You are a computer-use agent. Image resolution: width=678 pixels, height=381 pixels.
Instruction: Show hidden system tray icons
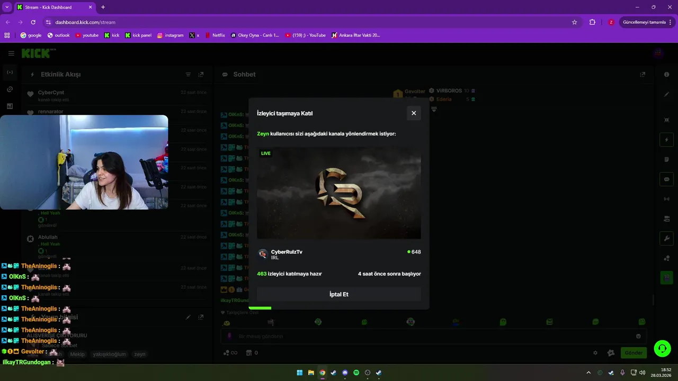click(x=588, y=373)
